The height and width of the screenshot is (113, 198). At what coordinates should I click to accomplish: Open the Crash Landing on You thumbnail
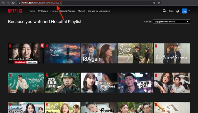point(63,83)
